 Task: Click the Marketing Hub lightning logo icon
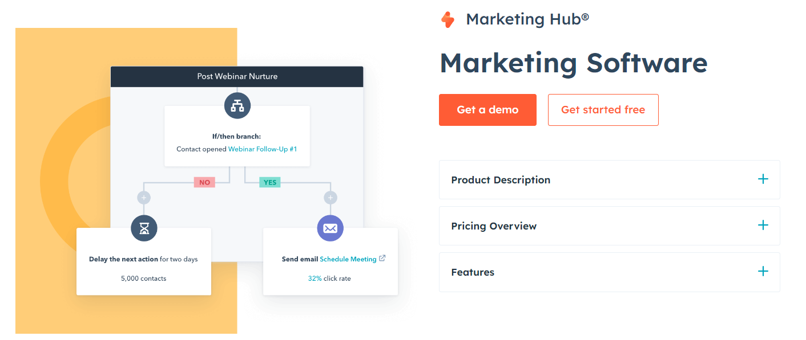click(x=448, y=20)
